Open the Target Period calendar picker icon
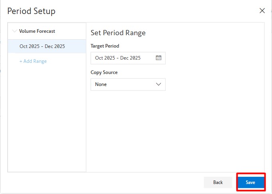The image size is (272, 194). tap(159, 58)
